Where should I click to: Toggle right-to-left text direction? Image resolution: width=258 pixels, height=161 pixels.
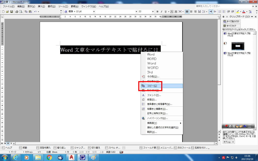tap(215, 12)
